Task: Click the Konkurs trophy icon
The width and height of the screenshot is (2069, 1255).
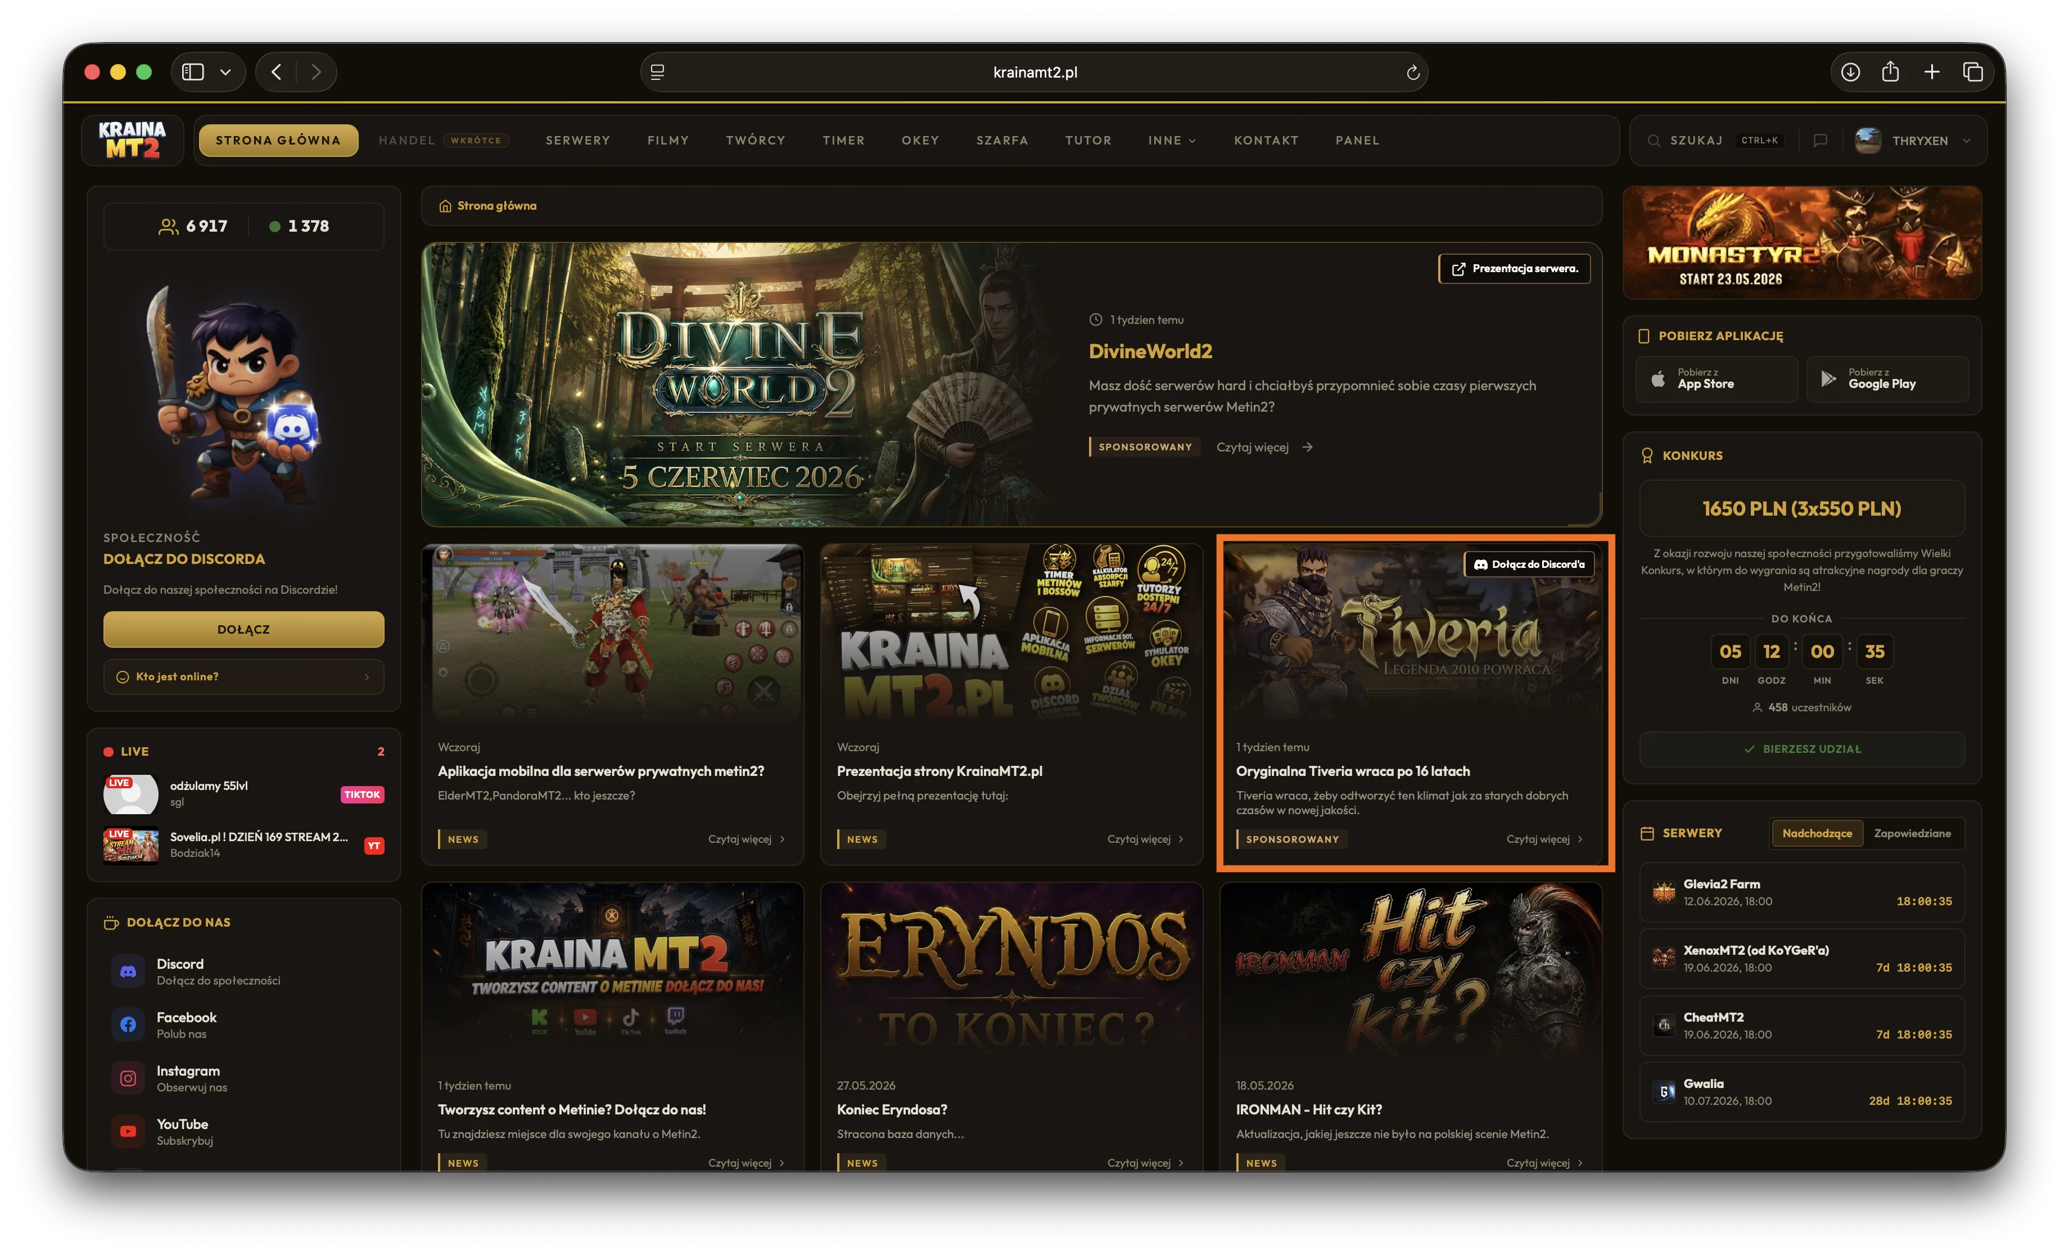Action: point(1647,455)
